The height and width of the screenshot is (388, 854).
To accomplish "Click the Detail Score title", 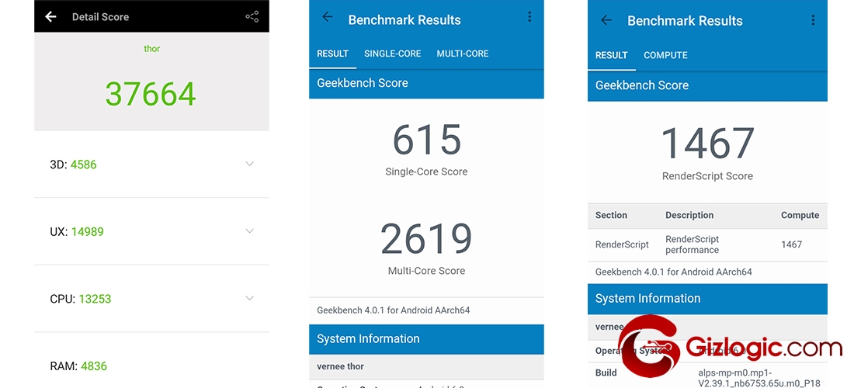I will (x=100, y=17).
